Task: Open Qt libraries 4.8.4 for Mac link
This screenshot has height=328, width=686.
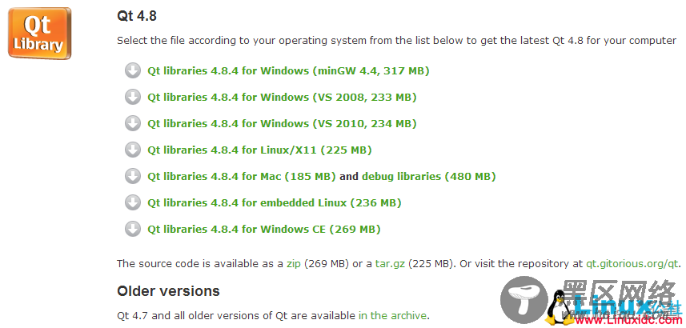Action: (242, 177)
